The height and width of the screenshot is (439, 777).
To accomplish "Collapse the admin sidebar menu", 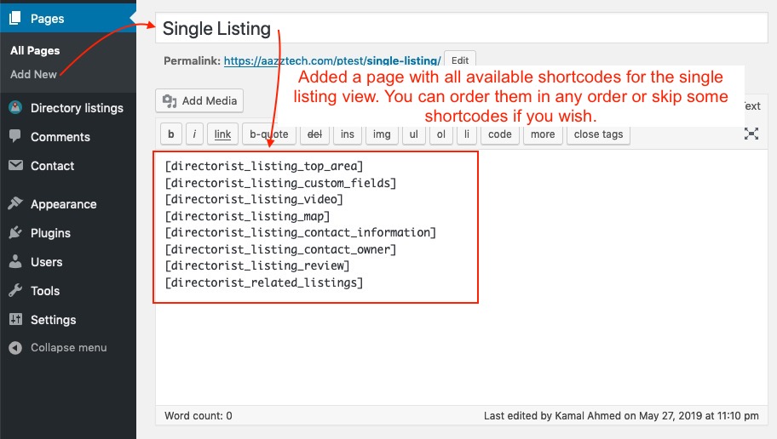I will [57, 347].
